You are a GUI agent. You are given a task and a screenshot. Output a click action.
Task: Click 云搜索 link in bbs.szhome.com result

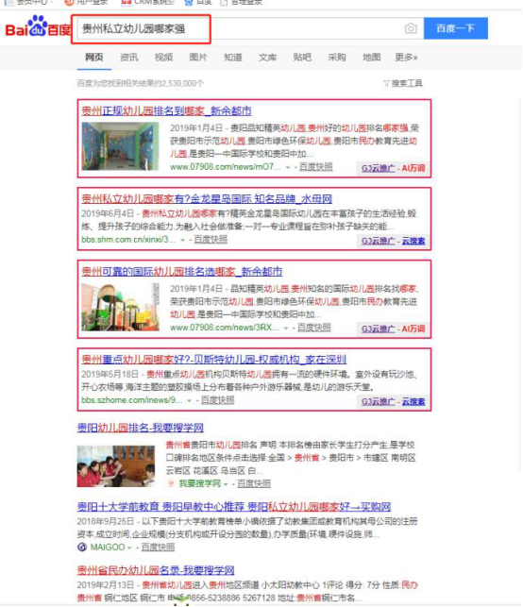click(413, 401)
